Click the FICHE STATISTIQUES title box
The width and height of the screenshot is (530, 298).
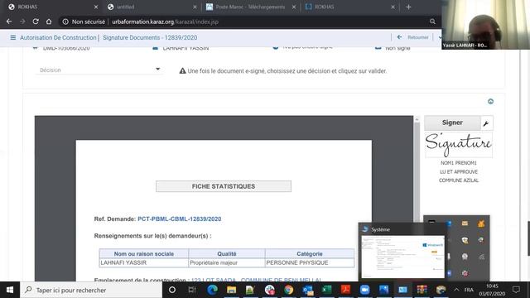tap(224, 186)
